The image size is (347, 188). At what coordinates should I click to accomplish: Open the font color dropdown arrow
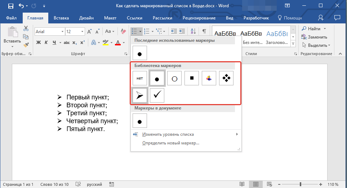pyautogui.click(x=124, y=42)
